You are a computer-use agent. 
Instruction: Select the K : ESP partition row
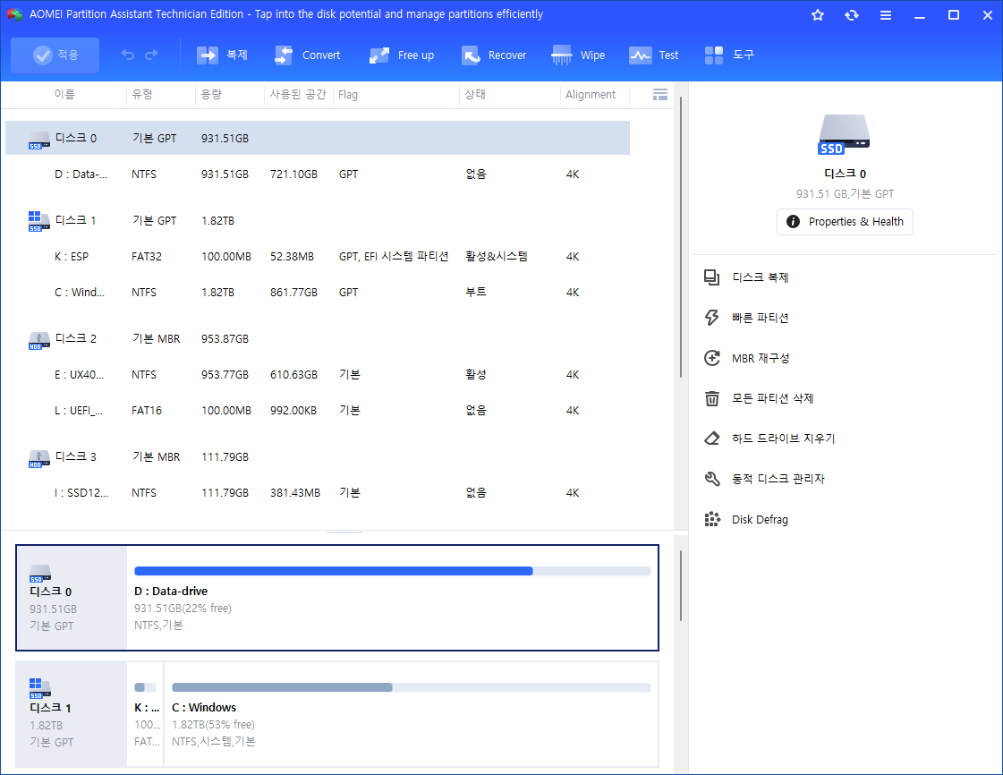tap(318, 256)
